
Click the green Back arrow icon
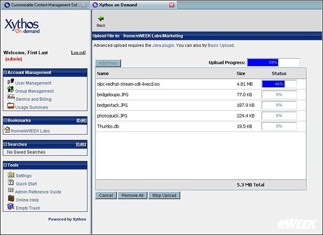click(x=101, y=19)
